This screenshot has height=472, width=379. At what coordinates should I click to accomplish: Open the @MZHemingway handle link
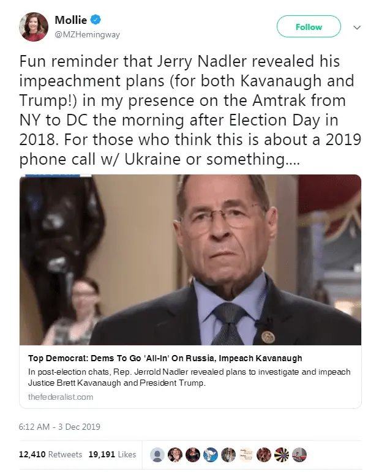click(87, 34)
